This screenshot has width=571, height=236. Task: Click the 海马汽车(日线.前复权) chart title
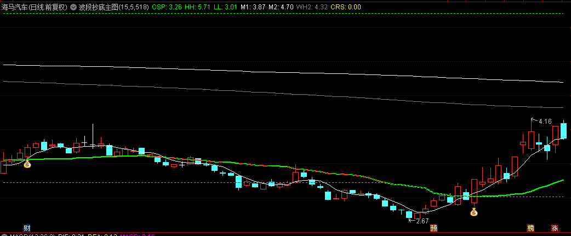[x=35, y=7]
